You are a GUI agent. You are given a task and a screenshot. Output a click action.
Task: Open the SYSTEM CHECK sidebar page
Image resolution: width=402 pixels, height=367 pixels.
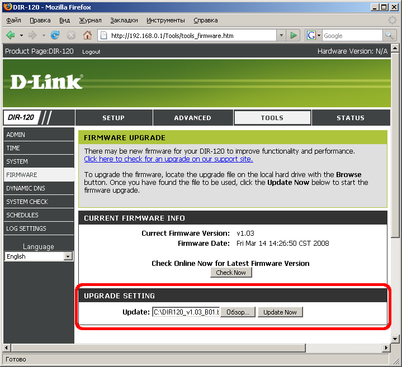coord(39,202)
